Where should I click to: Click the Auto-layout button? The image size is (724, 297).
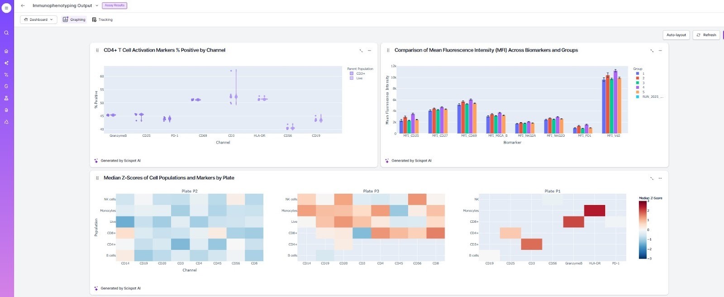coord(676,35)
